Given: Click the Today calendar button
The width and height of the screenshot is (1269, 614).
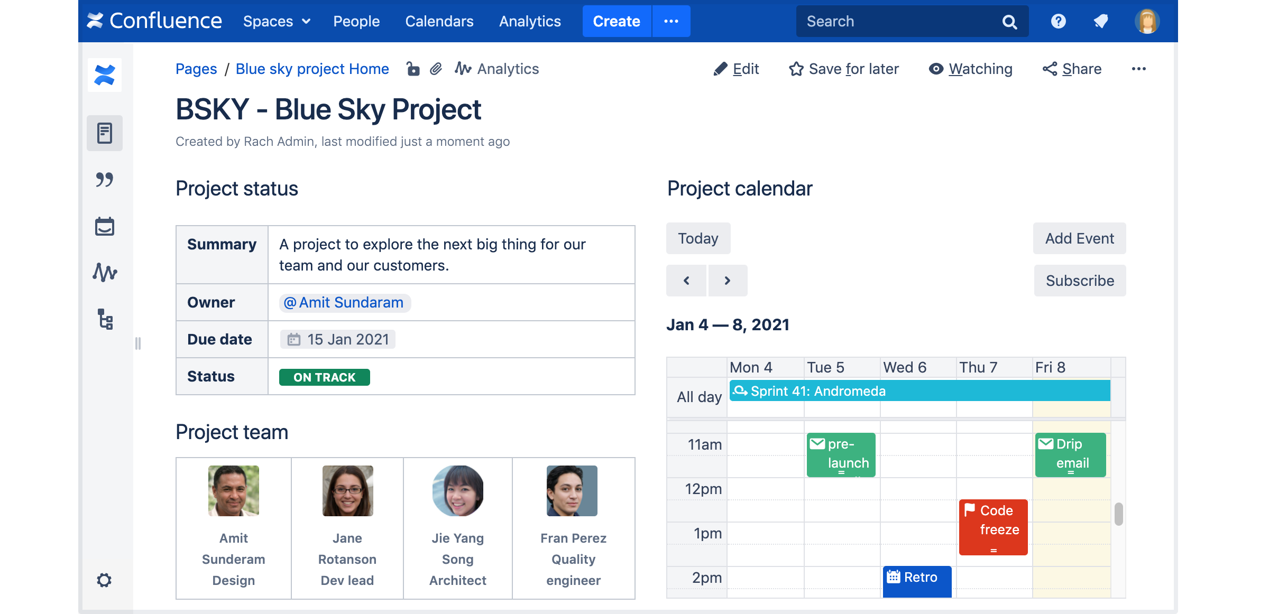Looking at the screenshot, I should coord(698,238).
